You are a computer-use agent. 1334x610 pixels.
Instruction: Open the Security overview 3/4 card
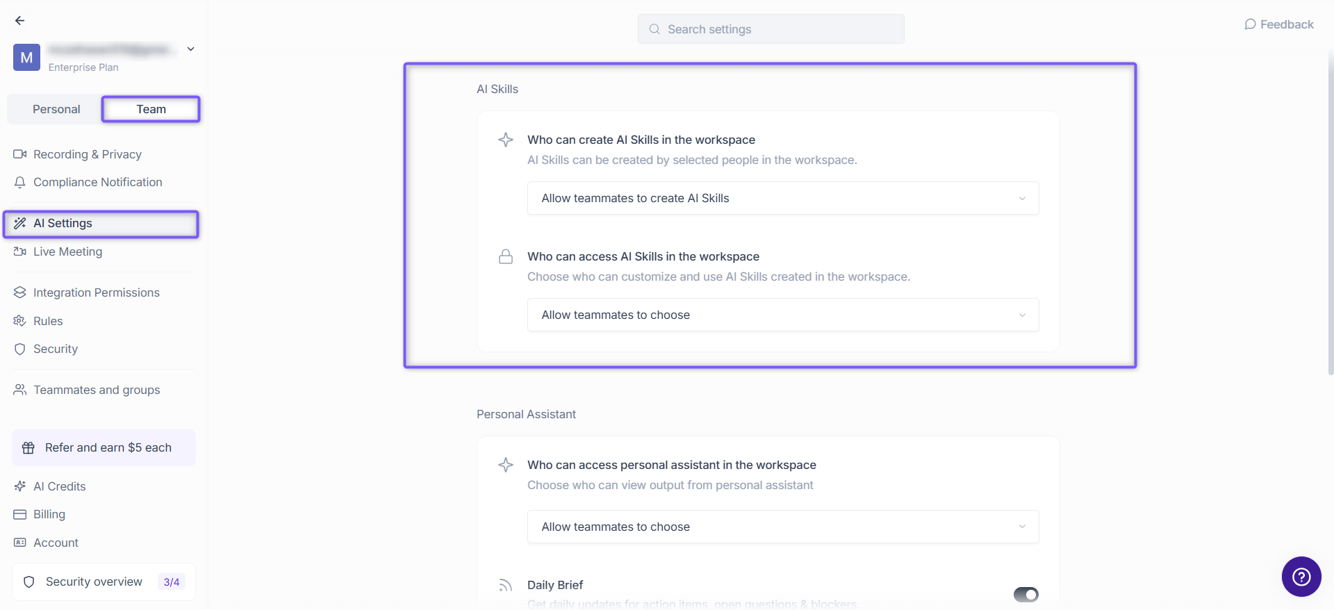104,582
